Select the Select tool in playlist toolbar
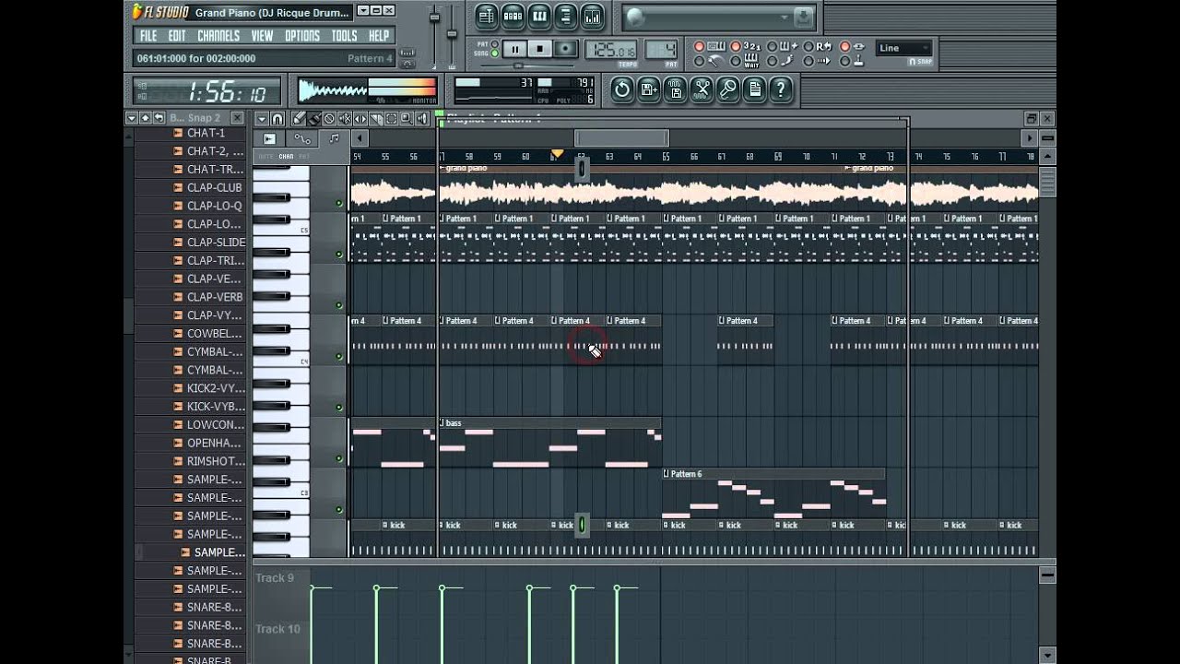The image size is (1180, 664). coord(391,118)
